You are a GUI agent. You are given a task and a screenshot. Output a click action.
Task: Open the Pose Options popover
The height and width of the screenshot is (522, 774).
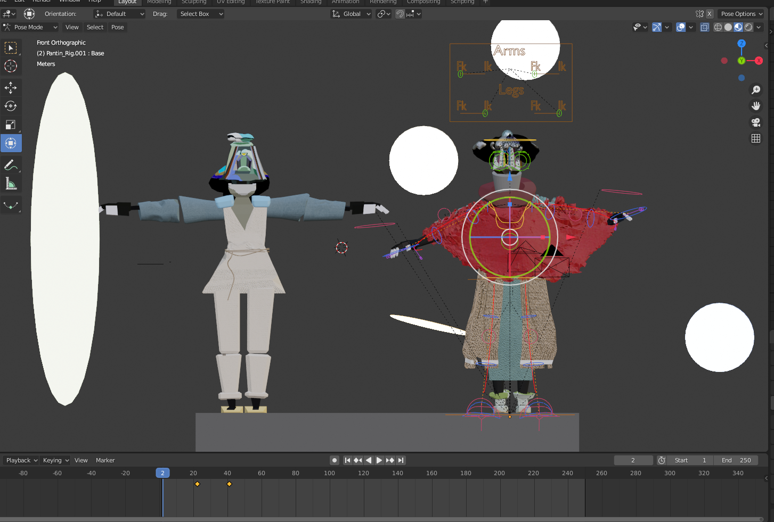coord(741,14)
